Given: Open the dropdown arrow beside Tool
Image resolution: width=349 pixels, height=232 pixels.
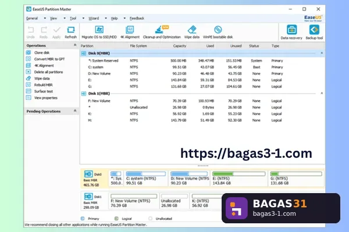Looking at the screenshot, I should (83, 18).
